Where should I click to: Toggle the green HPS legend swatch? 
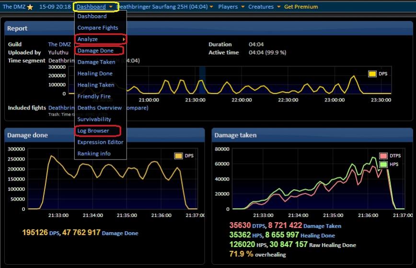(x=383, y=164)
